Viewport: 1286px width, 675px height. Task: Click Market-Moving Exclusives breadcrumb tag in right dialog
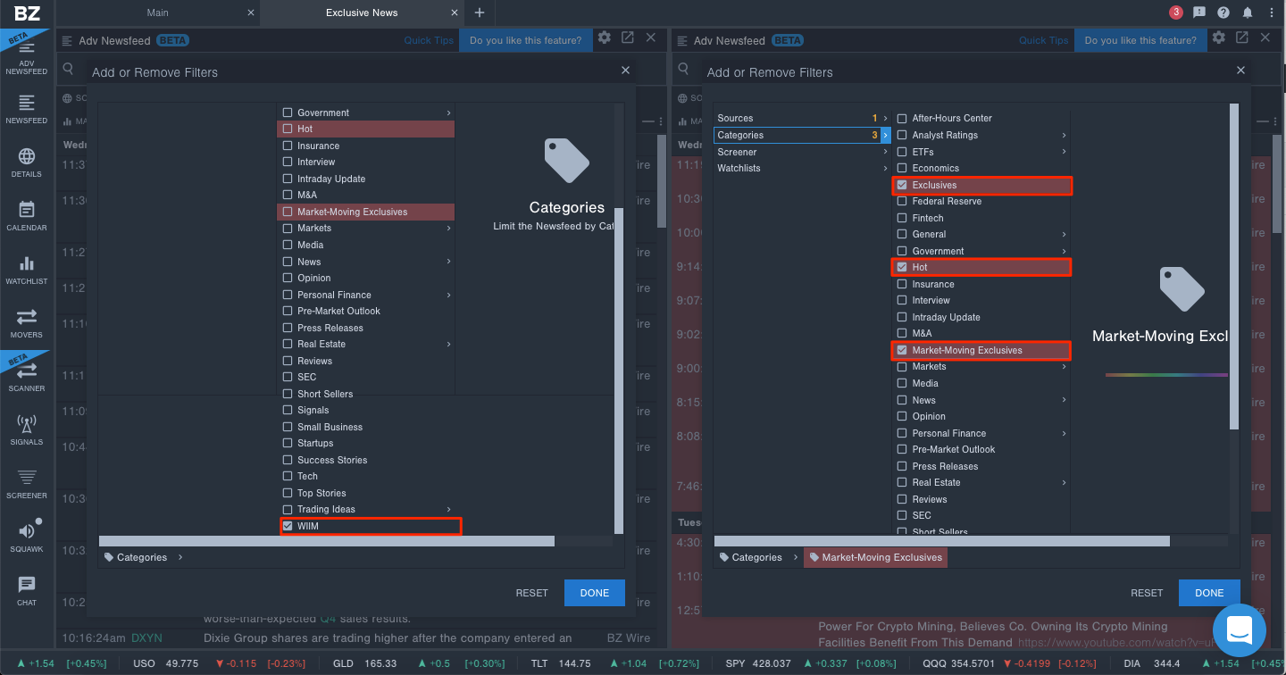click(x=875, y=557)
